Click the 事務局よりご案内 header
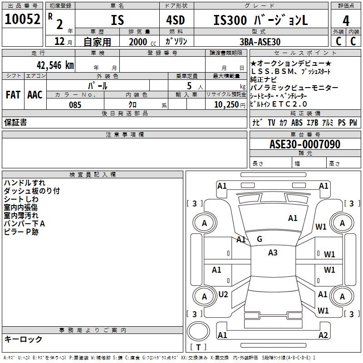The height and width of the screenshot is (363, 363). tap(93, 330)
